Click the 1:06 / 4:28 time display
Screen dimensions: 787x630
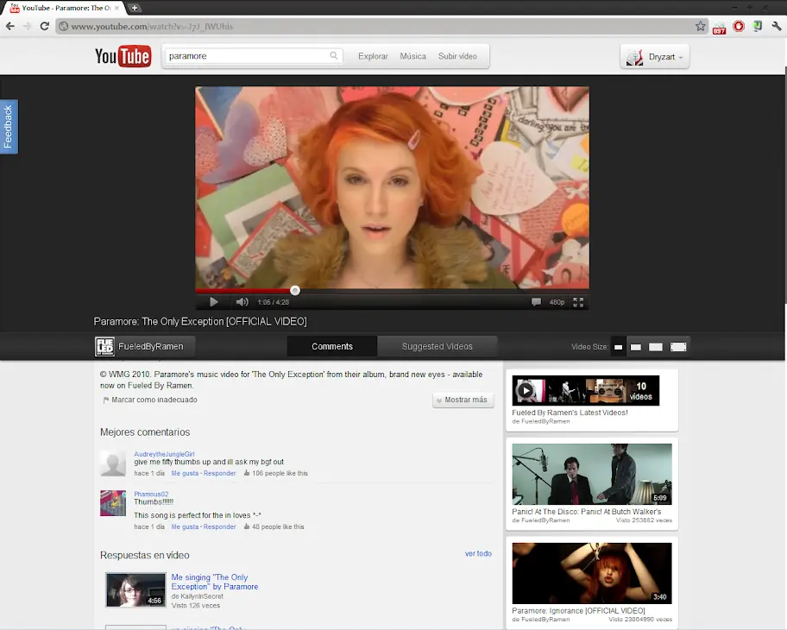[273, 302]
